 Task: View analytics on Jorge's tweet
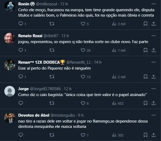click(x=114, y=103)
